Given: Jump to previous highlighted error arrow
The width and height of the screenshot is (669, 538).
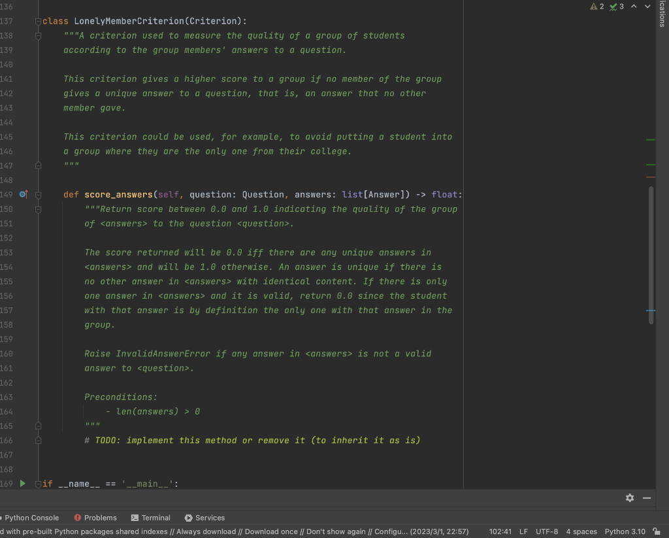Looking at the screenshot, I should pos(634,7).
